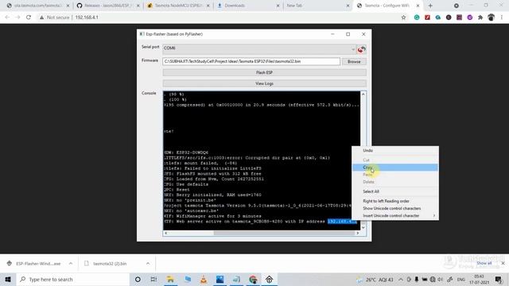
Task: Choose Undo in the context menu
Action: 395,150
